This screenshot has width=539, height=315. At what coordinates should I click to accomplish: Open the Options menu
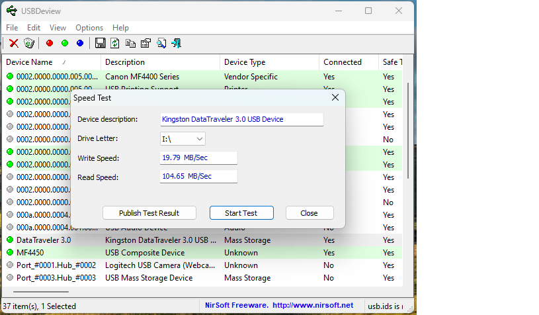pyautogui.click(x=89, y=28)
